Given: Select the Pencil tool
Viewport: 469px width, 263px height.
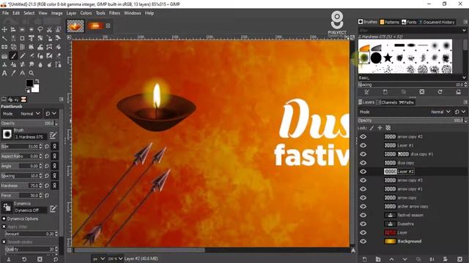Looking at the screenshot, I should pyautogui.click(x=23, y=56).
